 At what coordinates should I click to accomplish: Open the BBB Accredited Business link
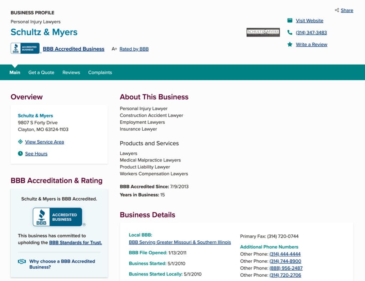click(x=73, y=49)
